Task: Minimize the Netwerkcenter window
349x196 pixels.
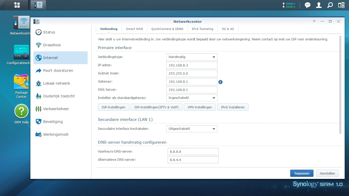Action: [x=322, y=21]
